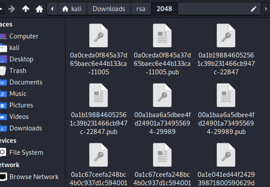Go forward with the right arrow button
This screenshot has height=187, width=270.
click(x=12, y=9)
